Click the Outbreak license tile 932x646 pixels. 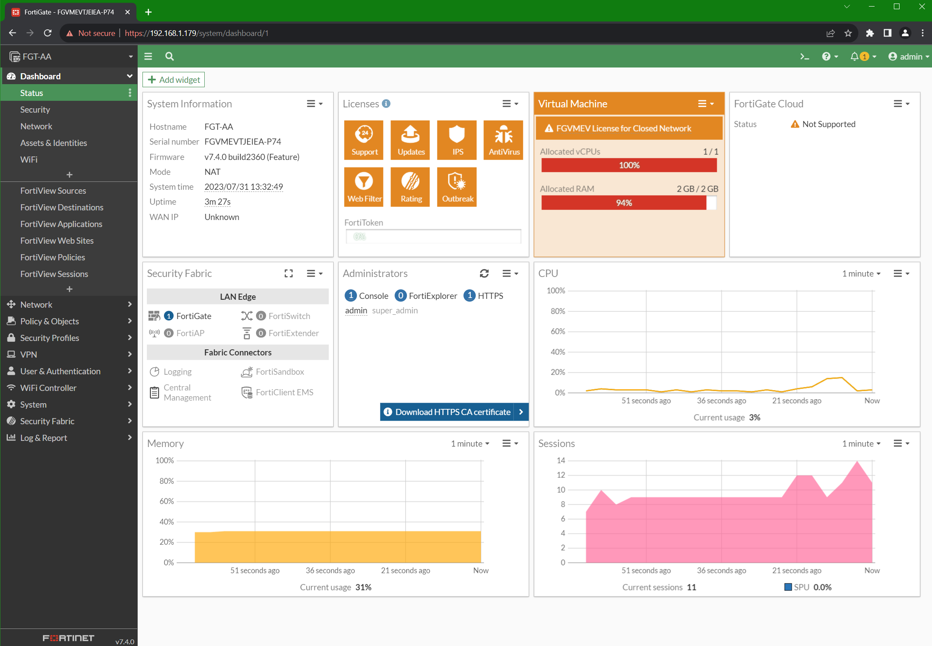point(457,187)
